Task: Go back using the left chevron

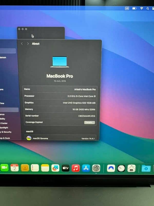Action: point(22,44)
